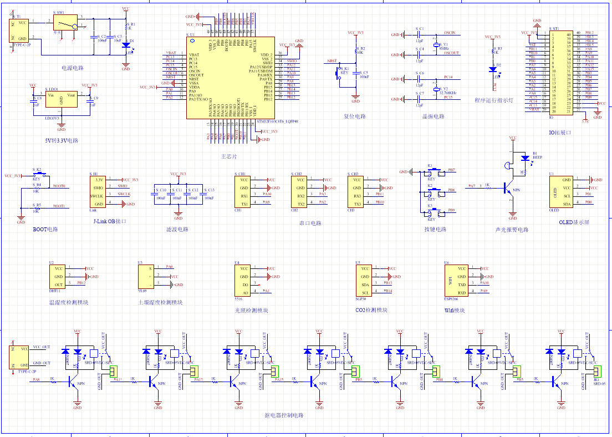The width and height of the screenshot is (612, 437).
Task: Select the CH3 serial port connector block
Action: tap(355, 192)
